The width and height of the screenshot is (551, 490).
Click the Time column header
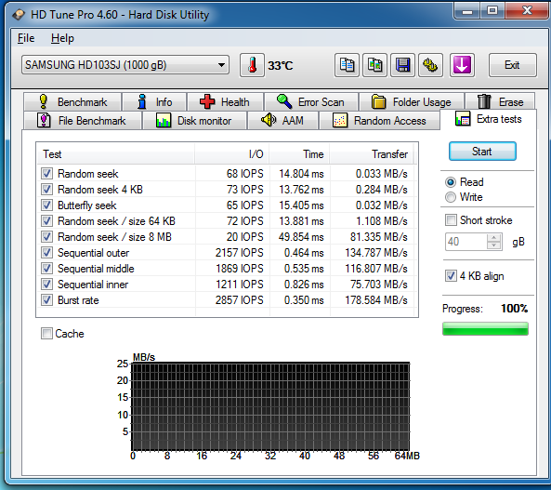tap(299, 154)
